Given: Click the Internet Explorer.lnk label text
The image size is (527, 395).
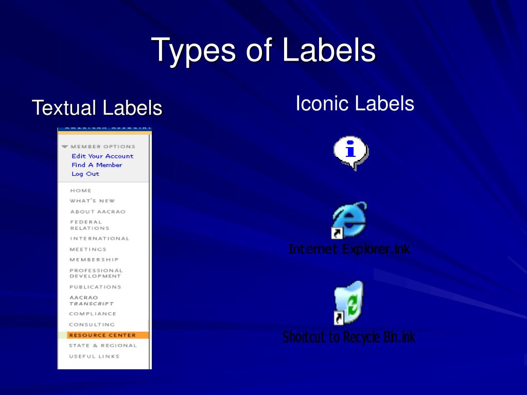Looking at the screenshot, I should point(349,249).
